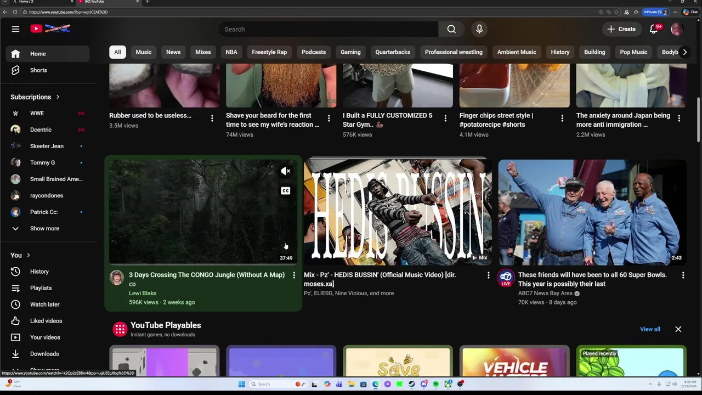Toggle captions on CONGO Jungle preview
The height and width of the screenshot is (395, 702).
pos(286,191)
